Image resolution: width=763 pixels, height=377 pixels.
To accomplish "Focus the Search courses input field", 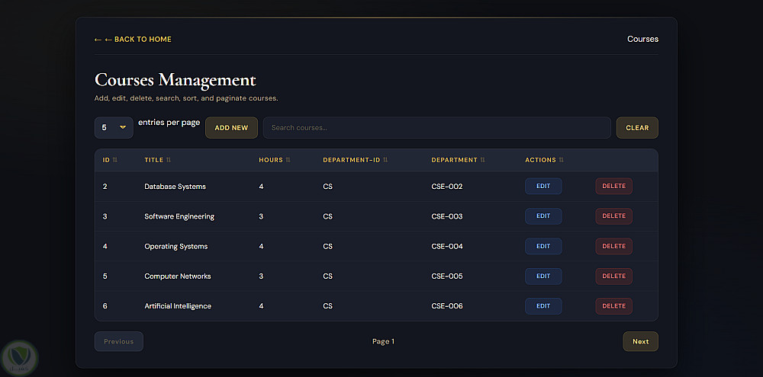I will point(436,128).
